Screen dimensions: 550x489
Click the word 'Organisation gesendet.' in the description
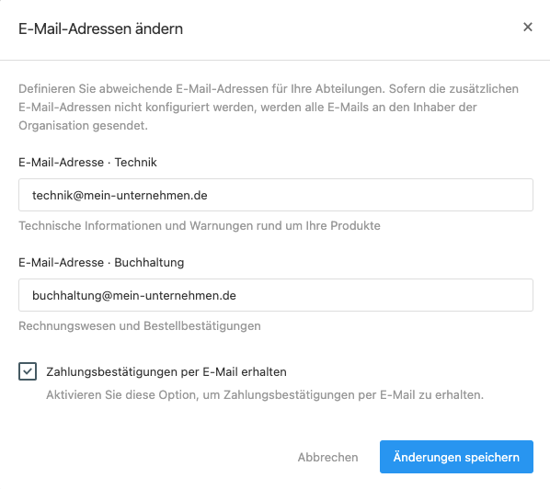[x=83, y=126]
